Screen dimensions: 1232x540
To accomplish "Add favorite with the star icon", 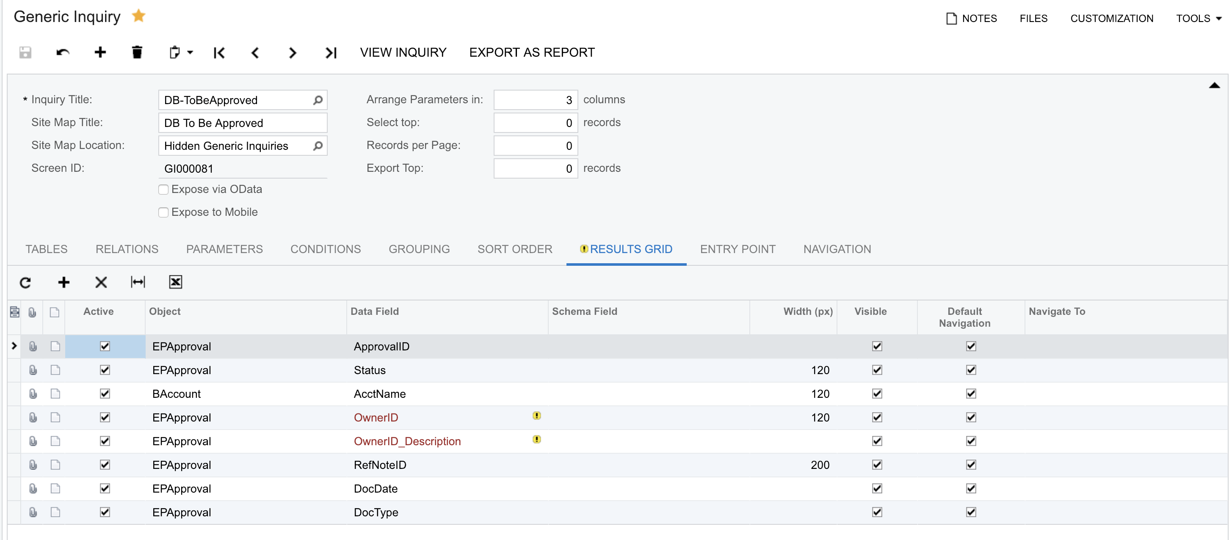I will 139,16.
